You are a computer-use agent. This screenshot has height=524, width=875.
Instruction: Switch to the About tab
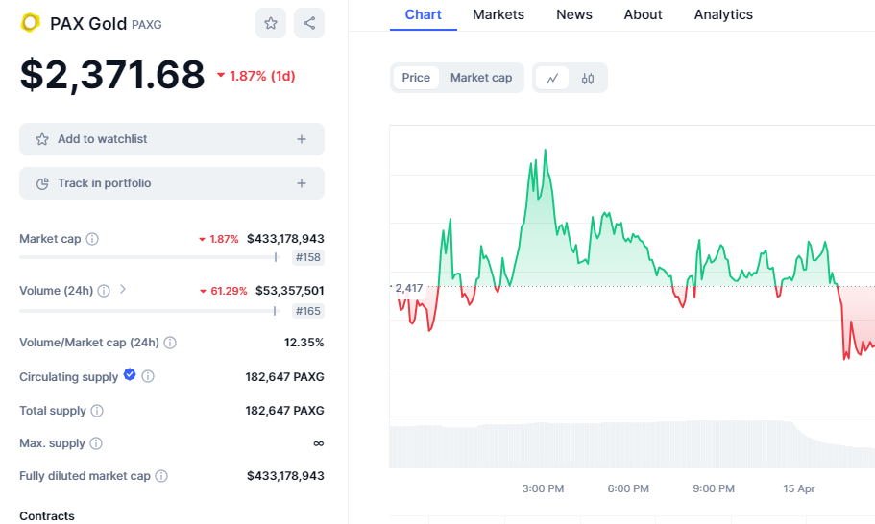(x=643, y=15)
